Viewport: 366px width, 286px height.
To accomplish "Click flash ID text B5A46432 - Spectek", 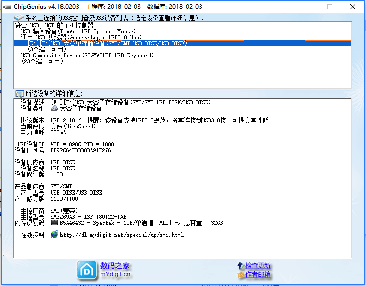I will click(87, 223).
